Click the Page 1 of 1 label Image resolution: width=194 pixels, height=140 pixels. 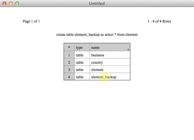click(x=31, y=22)
